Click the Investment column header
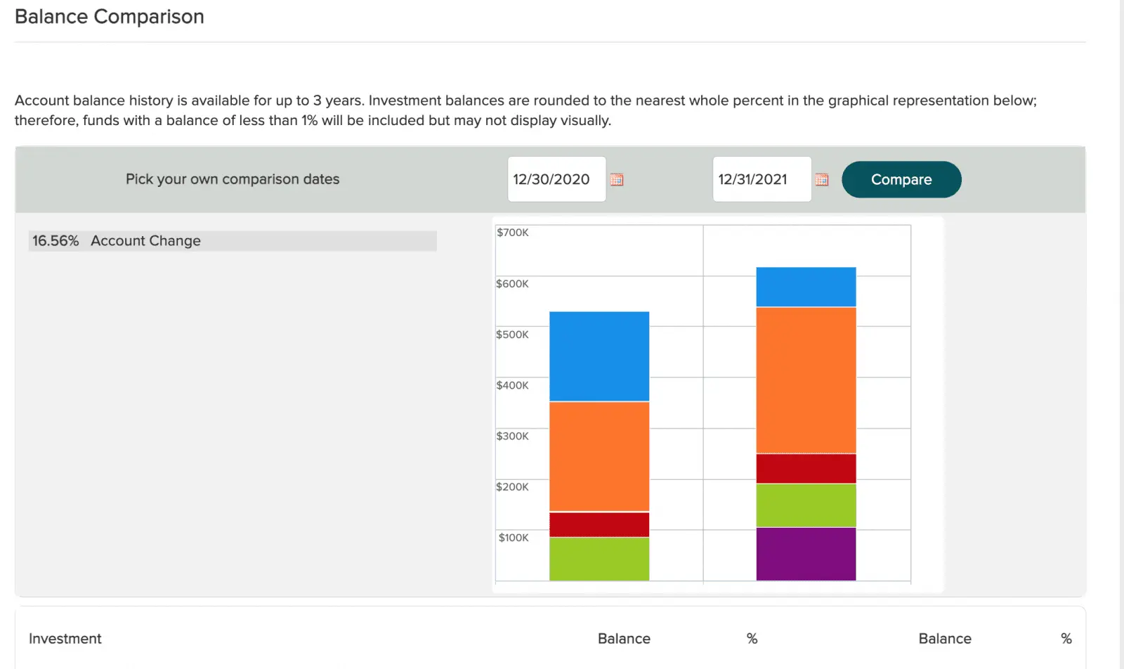 coord(65,639)
